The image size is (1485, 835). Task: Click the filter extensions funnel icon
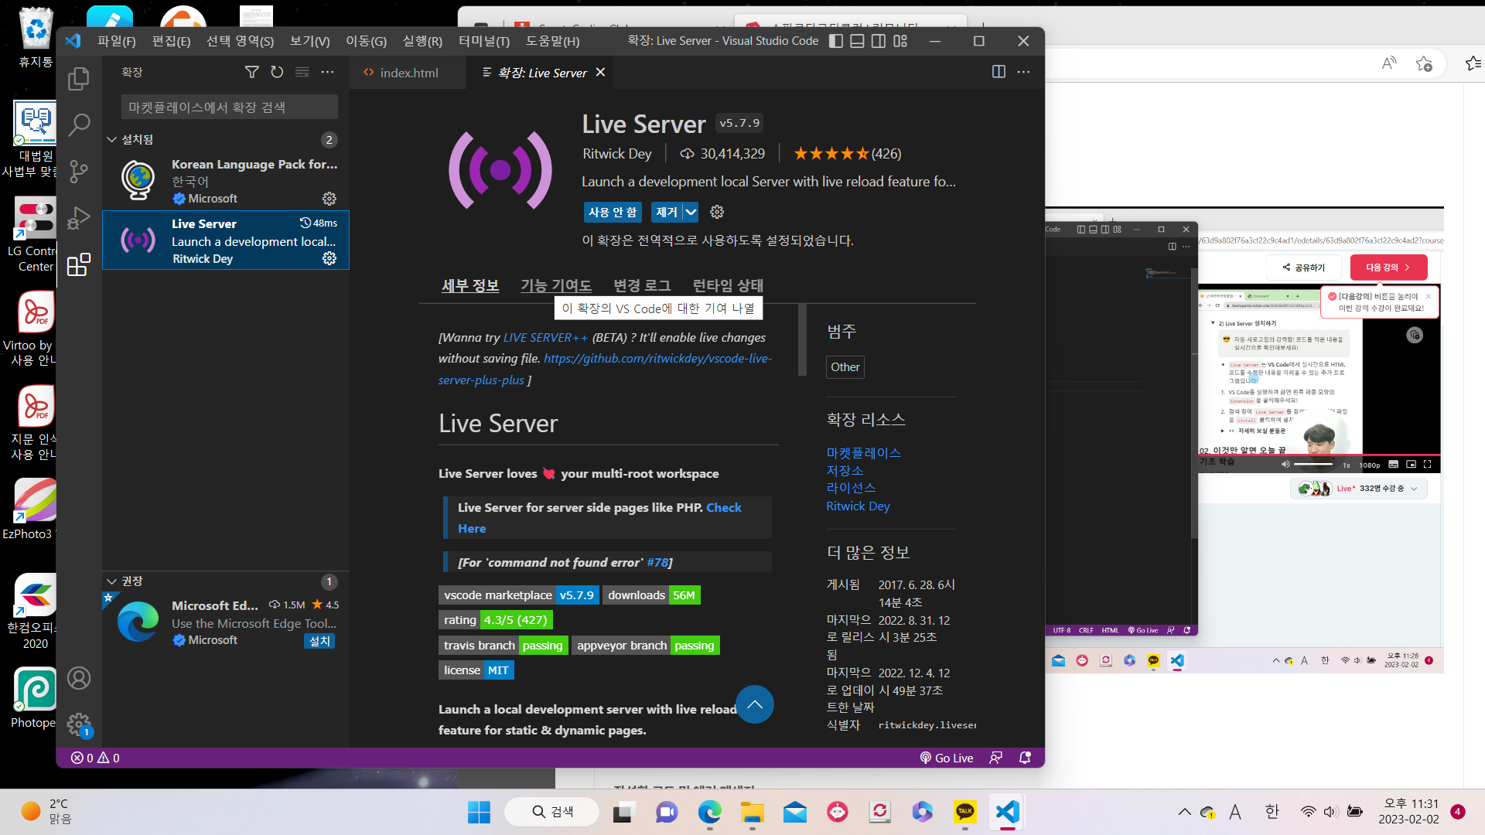click(252, 72)
